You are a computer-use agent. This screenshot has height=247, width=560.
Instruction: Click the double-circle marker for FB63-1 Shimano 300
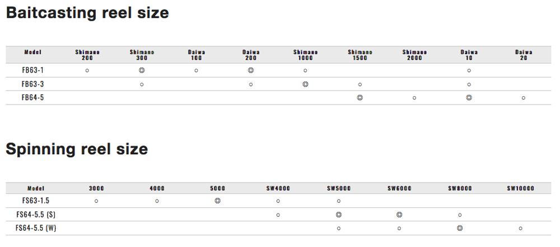(x=142, y=70)
